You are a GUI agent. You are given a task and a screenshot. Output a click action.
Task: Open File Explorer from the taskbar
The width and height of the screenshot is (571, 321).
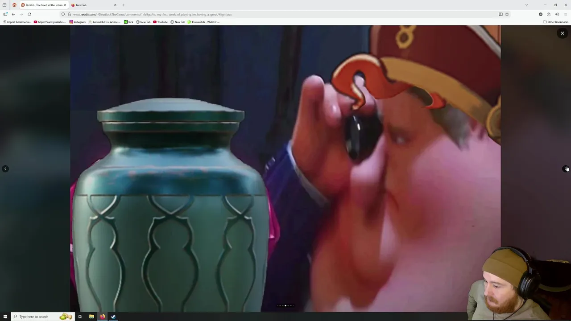pos(91,317)
